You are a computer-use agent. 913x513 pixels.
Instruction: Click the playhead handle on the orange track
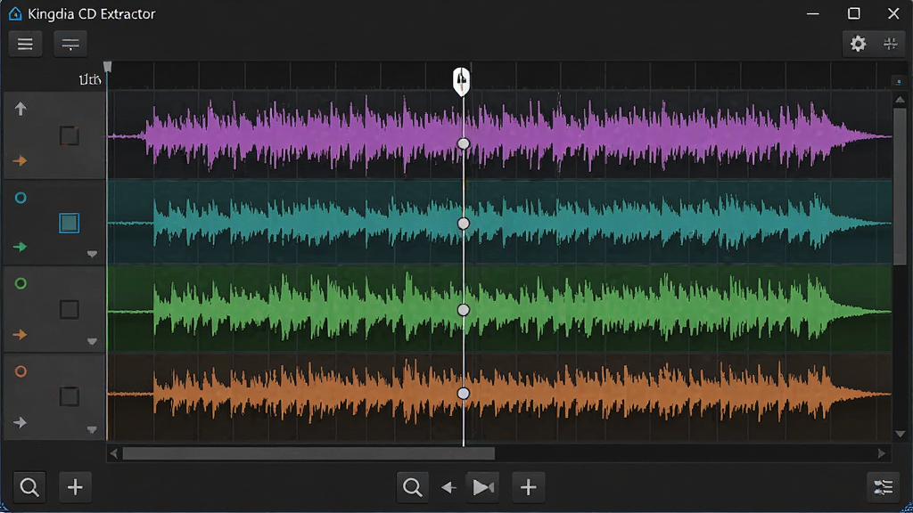tap(464, 394)
